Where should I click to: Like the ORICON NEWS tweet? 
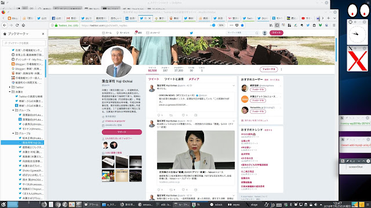click(x=183, y=115)
